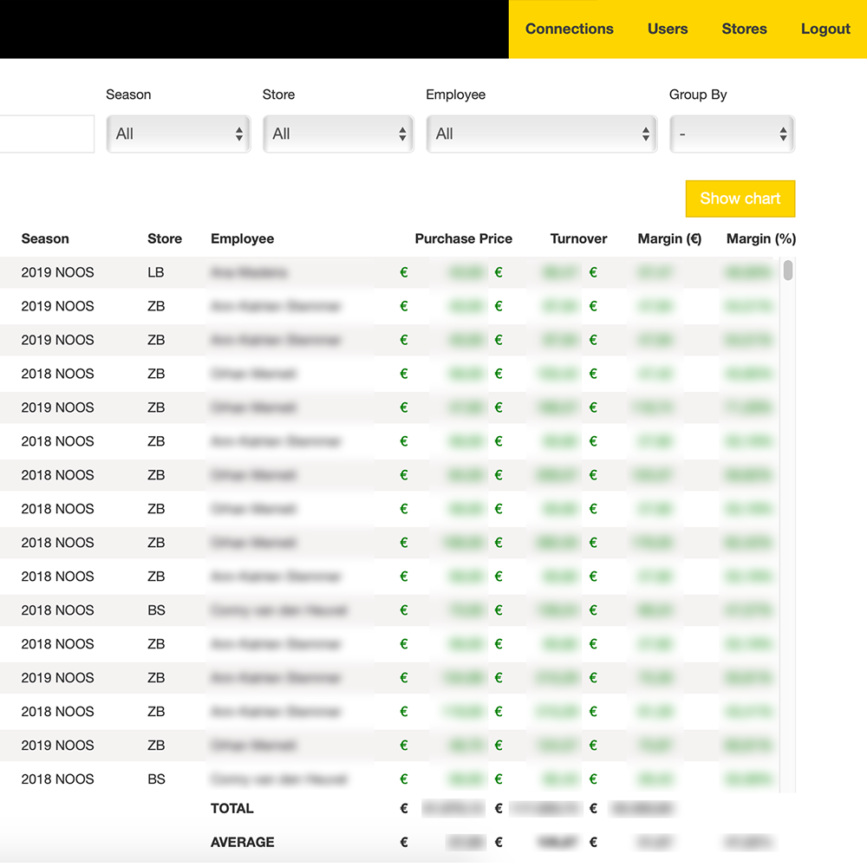Sort by the Season column header

click(45, 238)
